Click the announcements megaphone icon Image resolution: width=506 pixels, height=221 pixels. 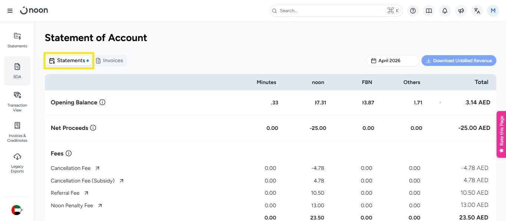point(461,11)
